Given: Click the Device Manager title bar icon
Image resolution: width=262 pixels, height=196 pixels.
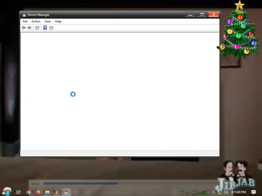Looking at the screenshot, I should [x=24, y=15].
